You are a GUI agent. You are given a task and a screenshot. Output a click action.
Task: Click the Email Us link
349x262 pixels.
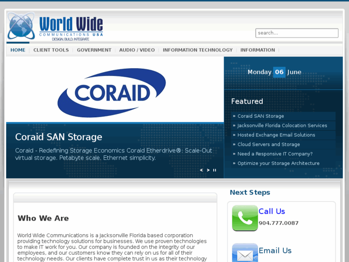tap(275, 250)
